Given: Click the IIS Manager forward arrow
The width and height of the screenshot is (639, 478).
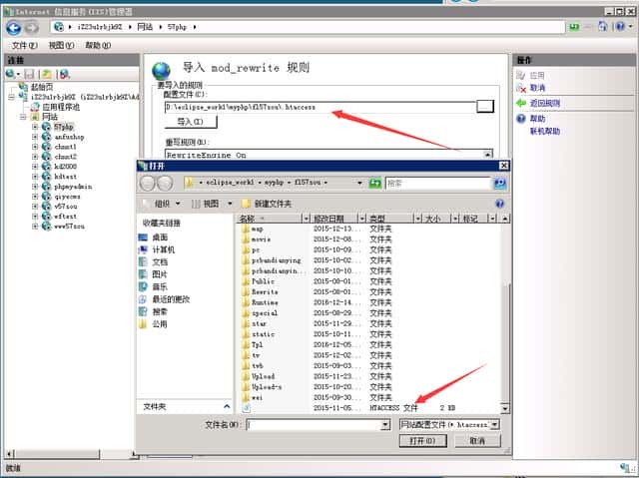Looking at the screenshot, I should point(32,28).
